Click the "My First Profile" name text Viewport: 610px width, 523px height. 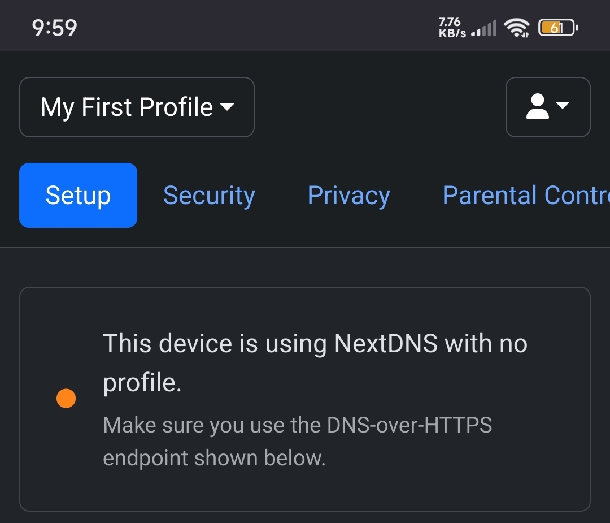click(x=127, y=107)
